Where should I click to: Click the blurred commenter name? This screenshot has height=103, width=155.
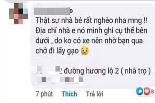click(52, 11)
